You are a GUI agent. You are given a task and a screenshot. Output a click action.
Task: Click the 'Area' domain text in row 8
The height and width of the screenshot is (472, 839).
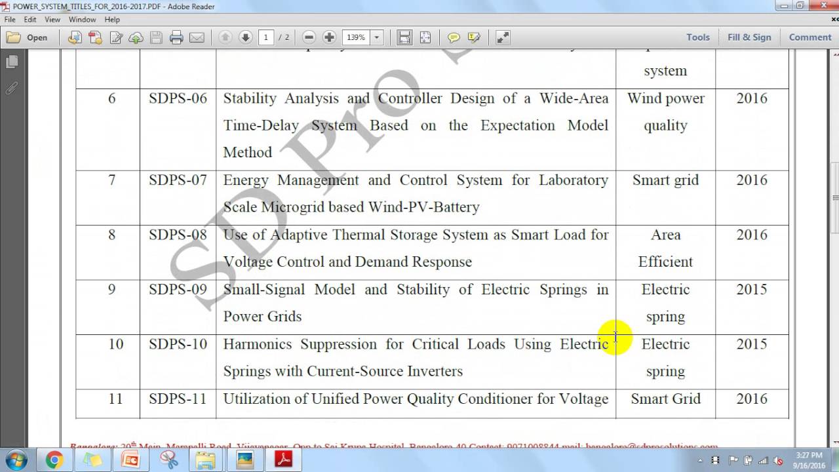point(665,235)
